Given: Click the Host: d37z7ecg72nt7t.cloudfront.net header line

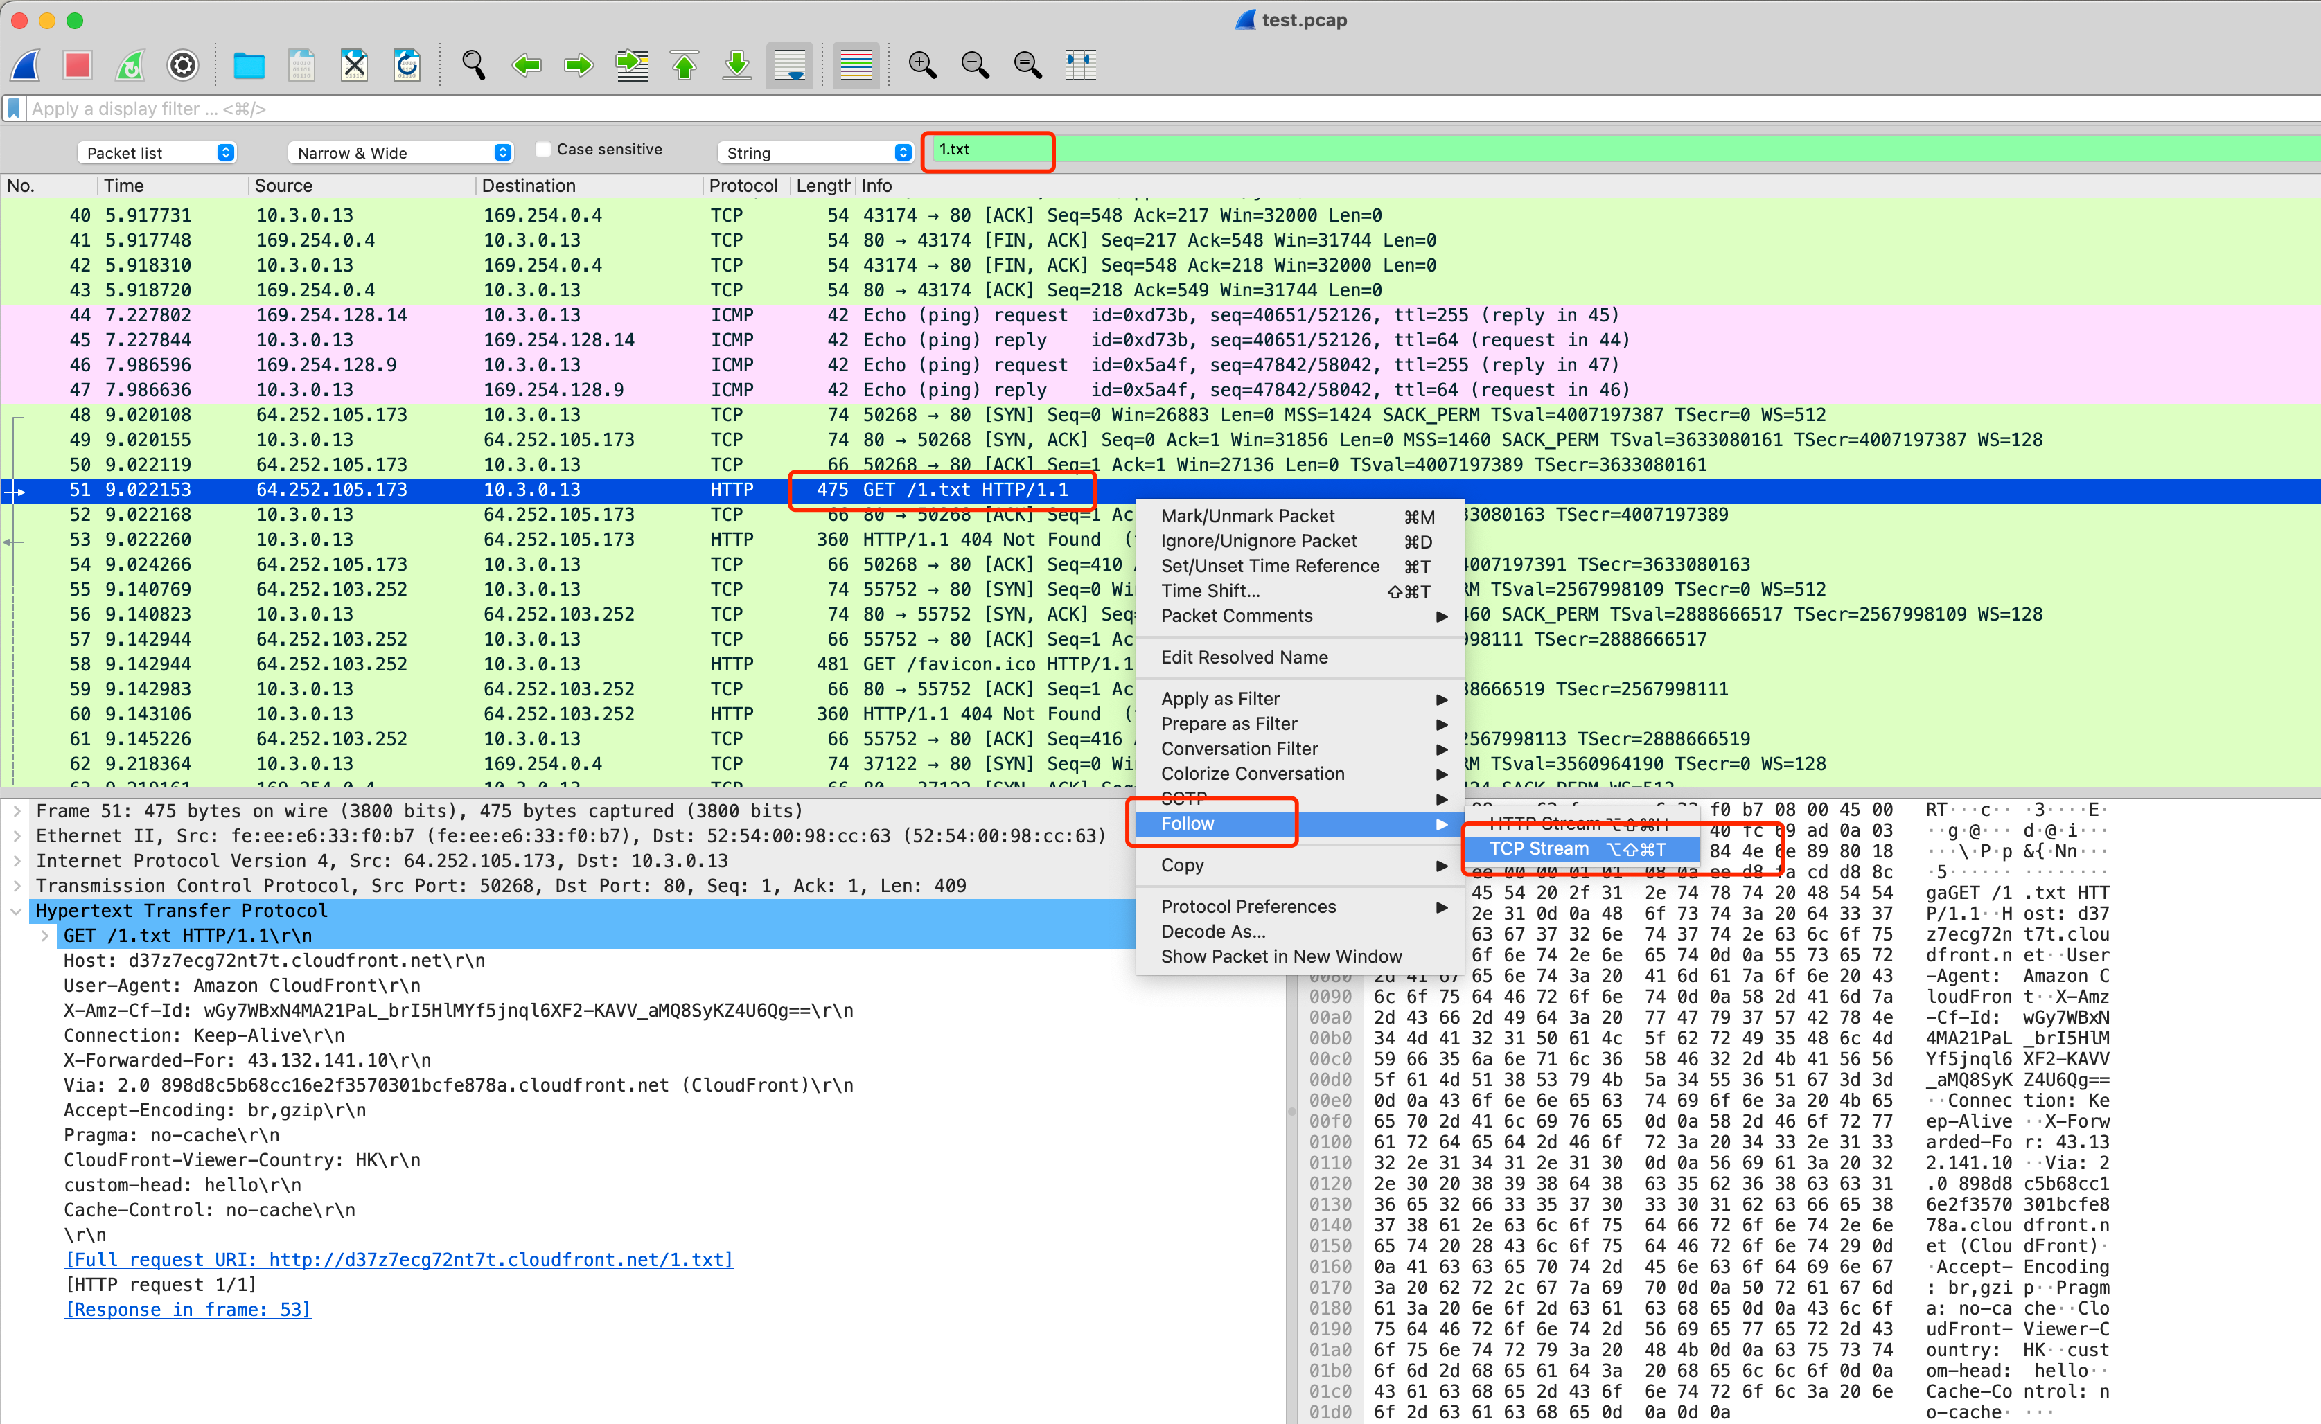Looking at the screenshot, I should pyautogui.click(x=274, y=961).
